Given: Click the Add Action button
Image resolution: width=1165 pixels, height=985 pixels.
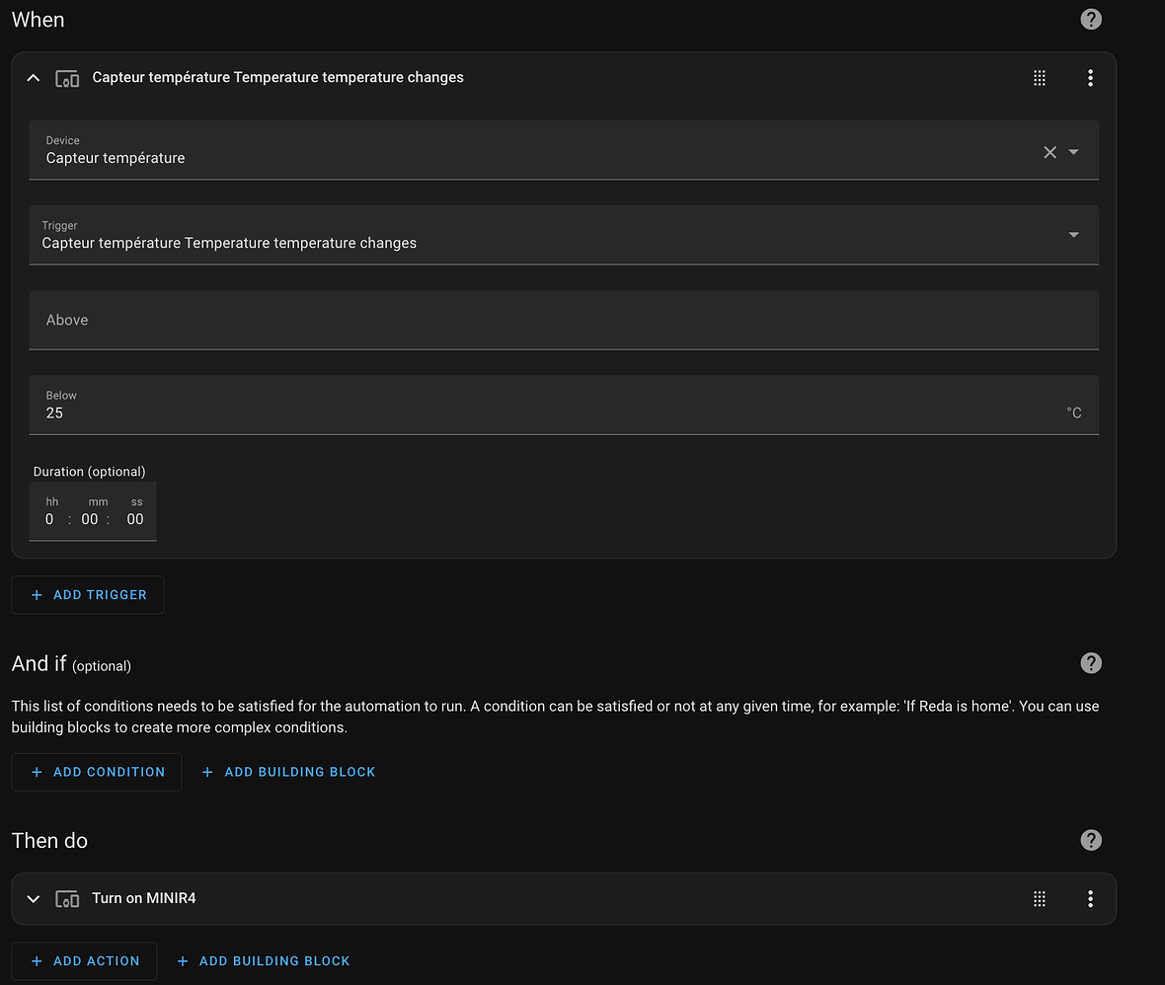Looking at the screenshot, I should [x=84, y=960].
